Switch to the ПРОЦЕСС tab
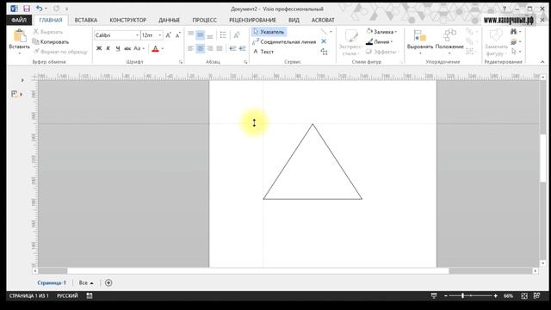Viewport: 551px width, 310px height. (x=205, y=20)
